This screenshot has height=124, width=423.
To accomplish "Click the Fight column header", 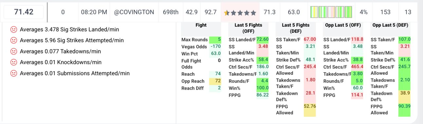I will (201, 25).
